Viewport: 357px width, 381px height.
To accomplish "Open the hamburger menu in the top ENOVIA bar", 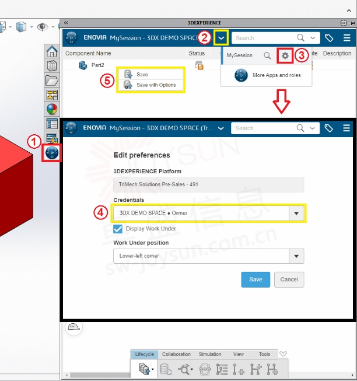I will (347, 38).
